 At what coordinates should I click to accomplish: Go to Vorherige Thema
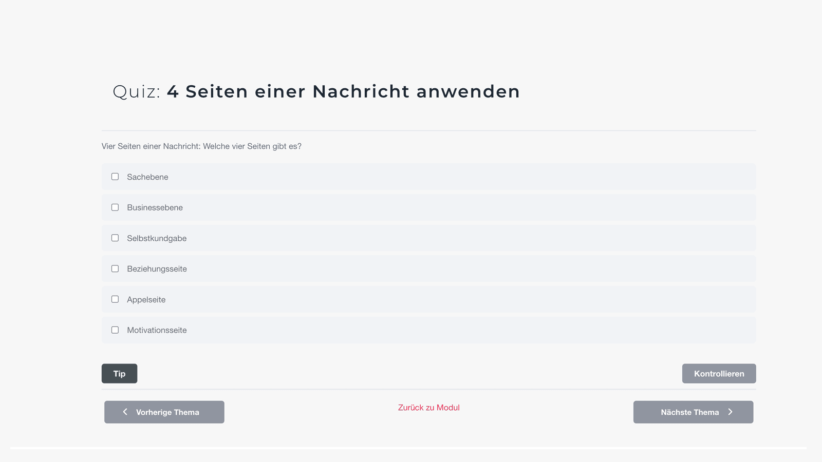(164, 412)
